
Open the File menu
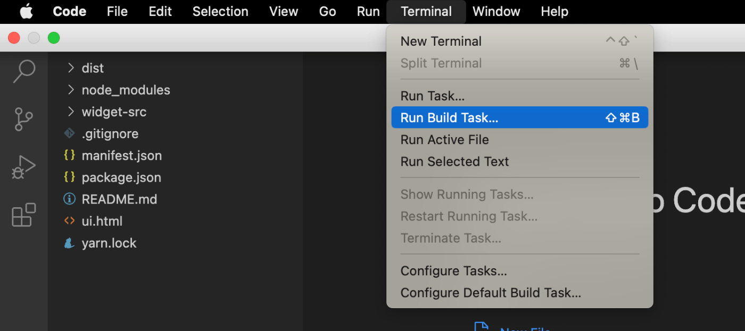click(117, 11)
